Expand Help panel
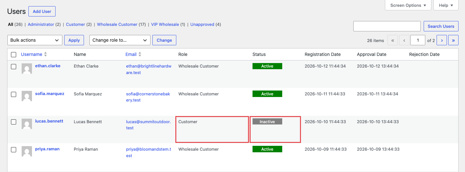The height and width of the screenshot is (172, 465). click(446, 5)
